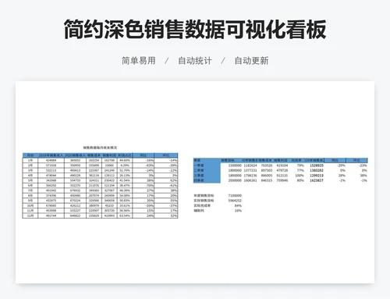Select the 100% completion cell in quarterly table

(x=300, y=176)
